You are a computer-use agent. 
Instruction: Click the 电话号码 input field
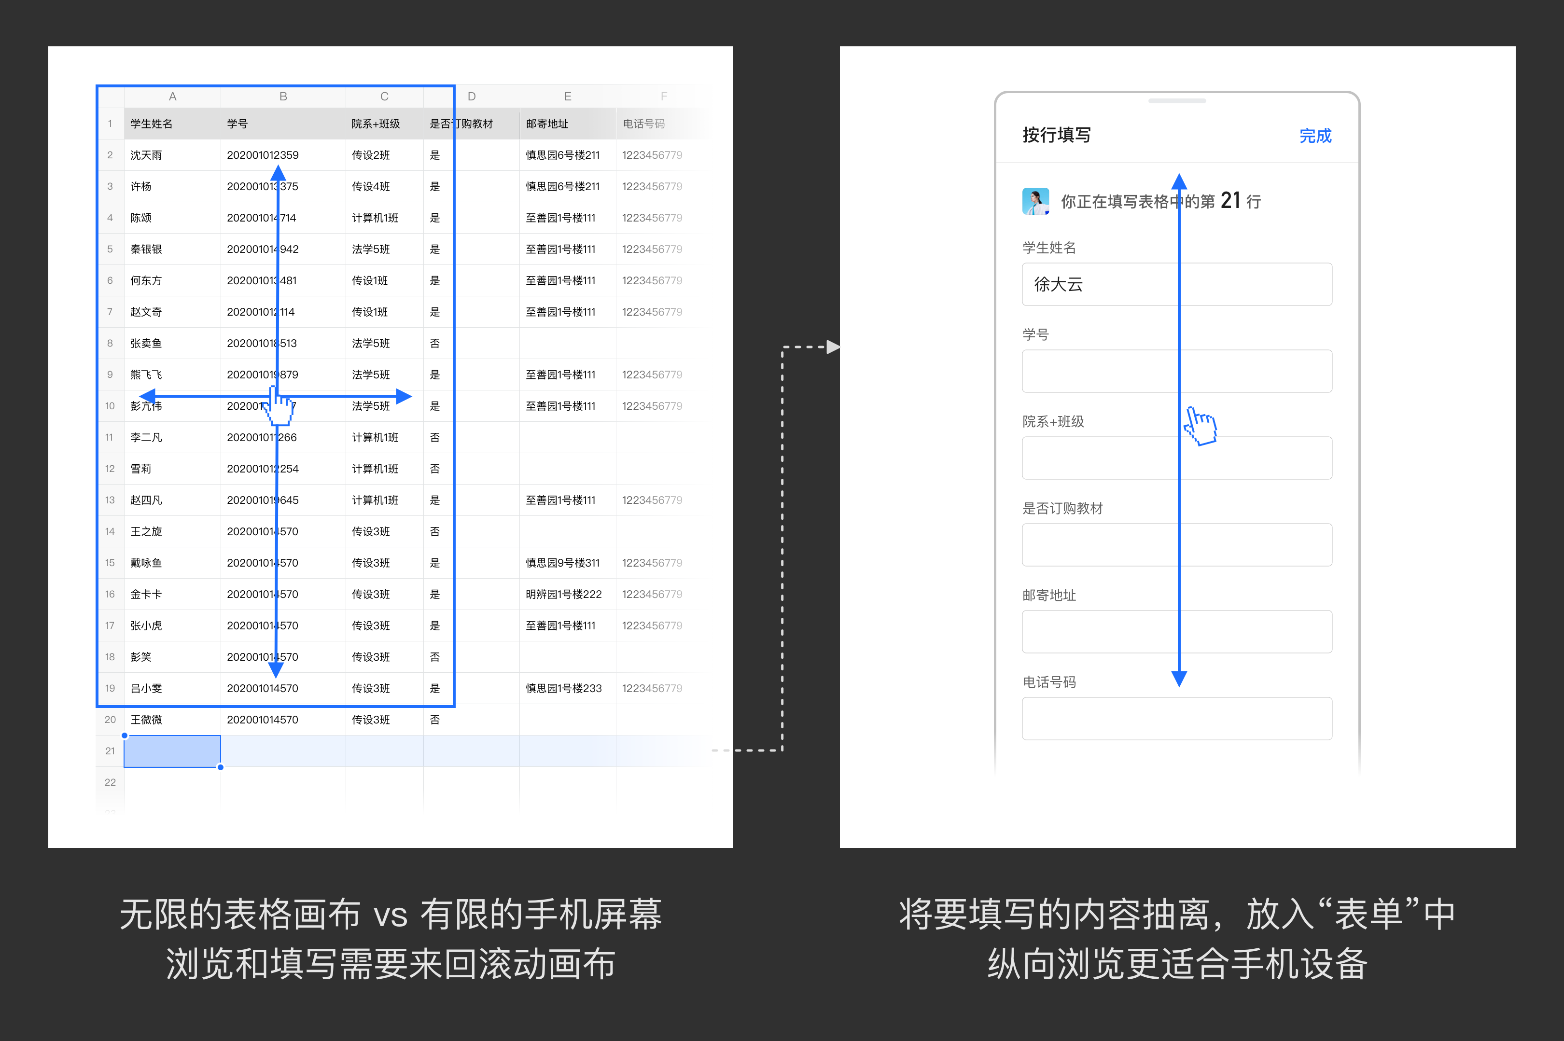click(1176, 718)
